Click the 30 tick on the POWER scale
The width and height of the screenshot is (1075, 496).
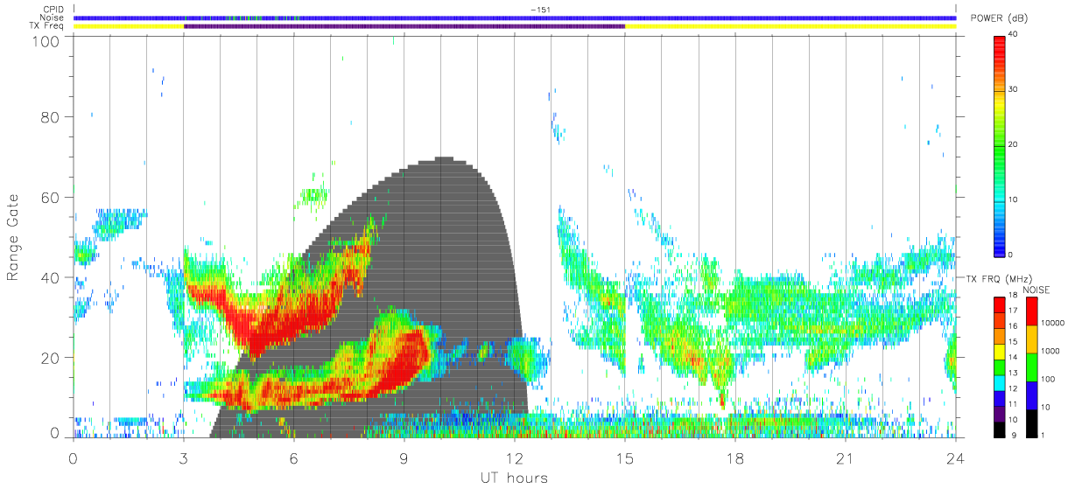1015,89
